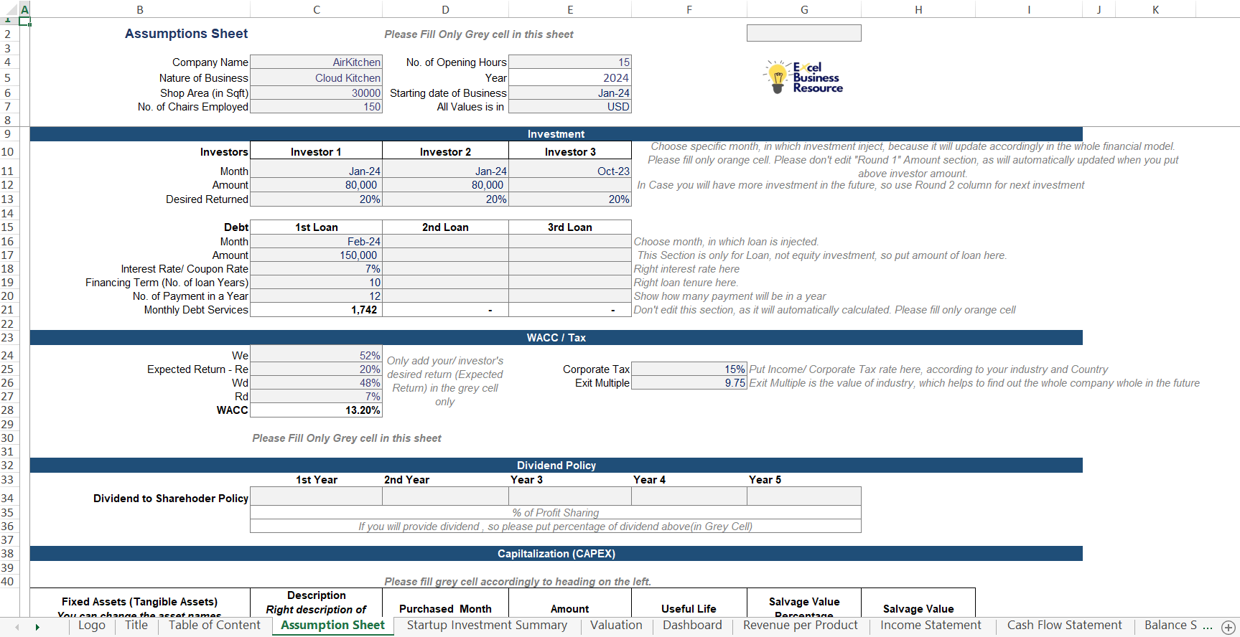This screenshot has width=1240, height=637.
Task: Click the currency cell USD
Action: click(570, 107)
